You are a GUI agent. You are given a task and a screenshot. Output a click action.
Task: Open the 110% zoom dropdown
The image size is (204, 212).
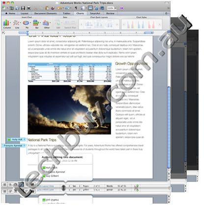pos(112,8)
